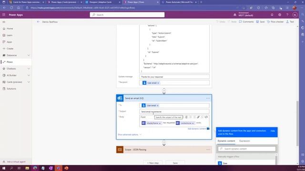Open File Explorer from the taskbar
The image size is (305, 171).
coord(27,168)
